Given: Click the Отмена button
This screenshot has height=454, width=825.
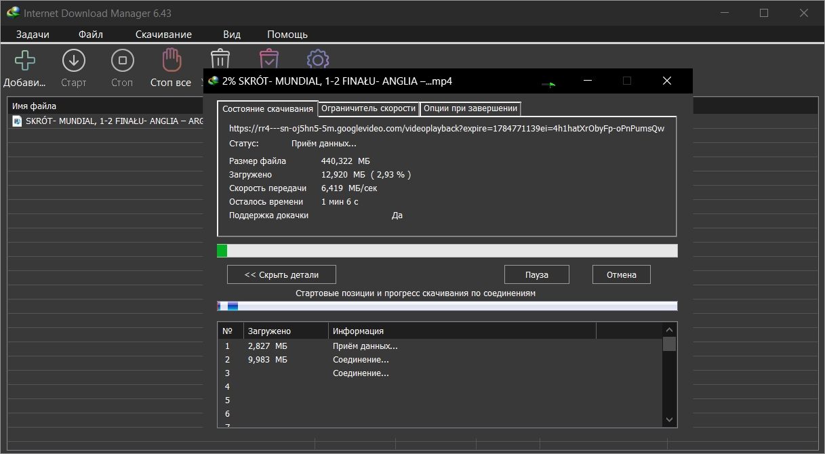Looking at the screenshot, I should tap(622, 274).
